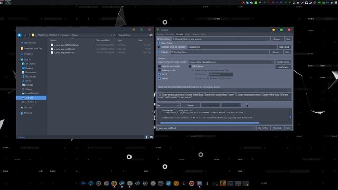Click Use in View button
The width and height of the screenshot is (338, 190).
[x=263, y=128]
